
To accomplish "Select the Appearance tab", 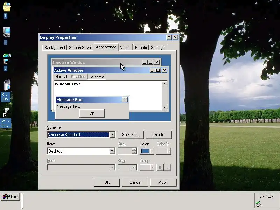I will coord(106,47).
